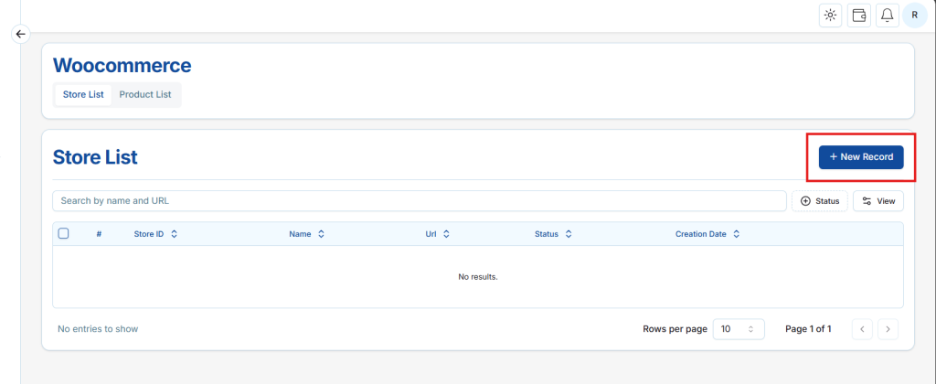
Task: Toggle the light theme sun icon
Action: point(830,15)
